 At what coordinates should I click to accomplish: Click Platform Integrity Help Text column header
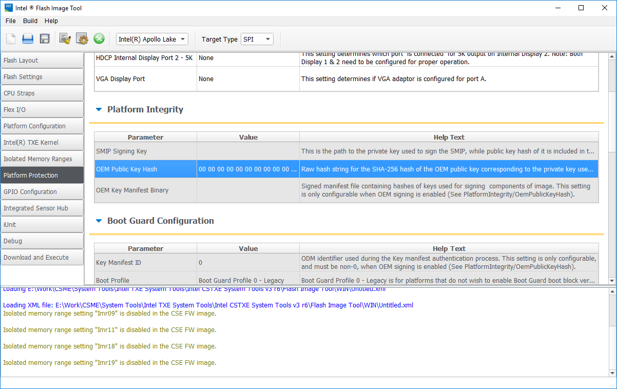(x=449, y=137)
